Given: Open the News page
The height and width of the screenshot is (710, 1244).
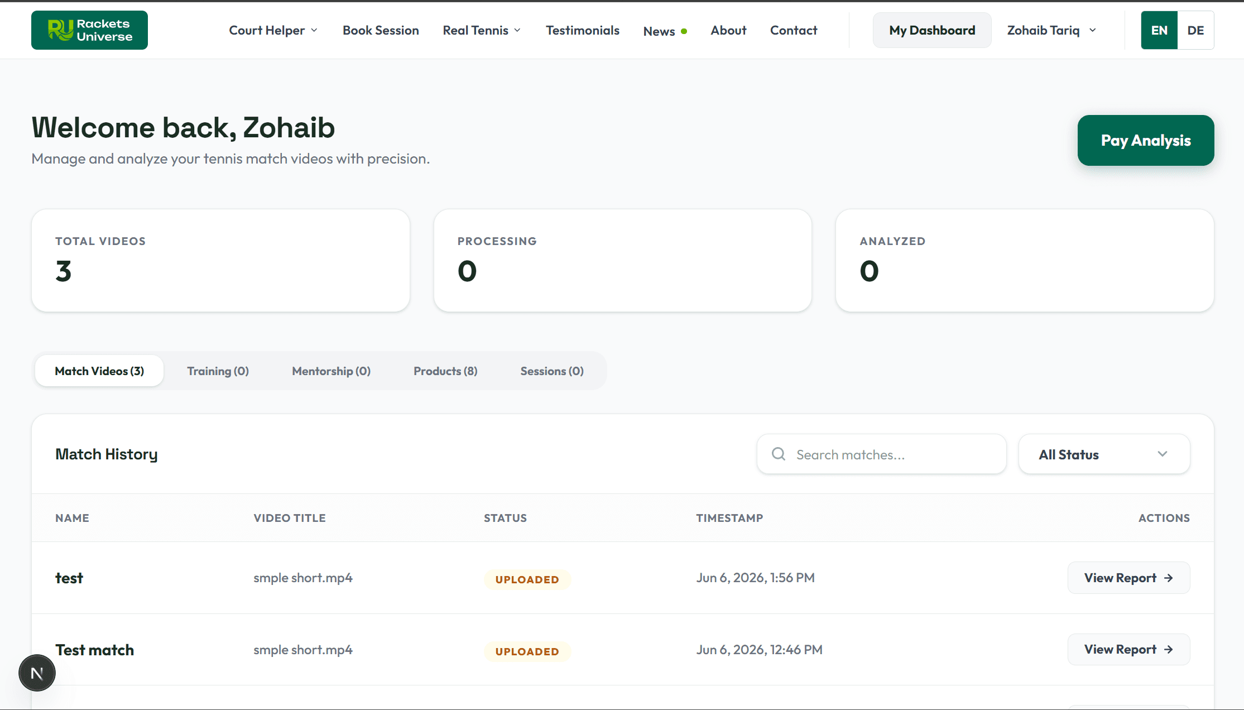Looking at the screenshot, I should coord(659,31).
